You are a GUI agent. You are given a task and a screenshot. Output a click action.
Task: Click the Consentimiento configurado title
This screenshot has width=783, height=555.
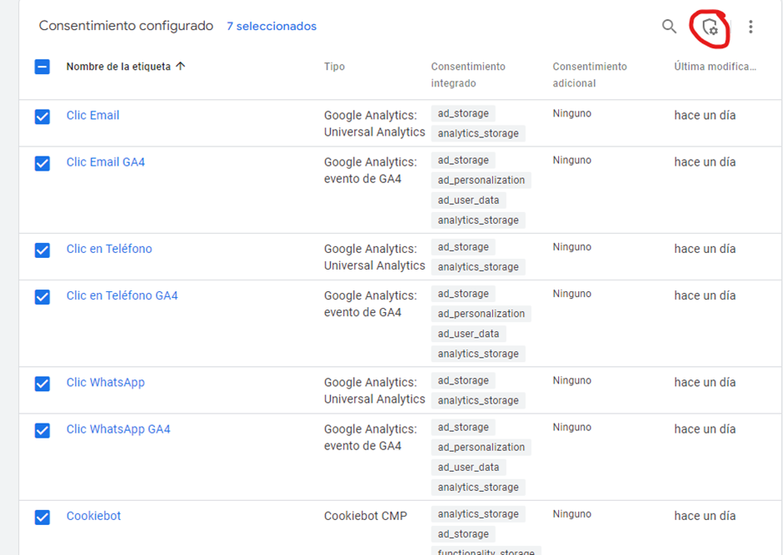[x=127, y=26]
